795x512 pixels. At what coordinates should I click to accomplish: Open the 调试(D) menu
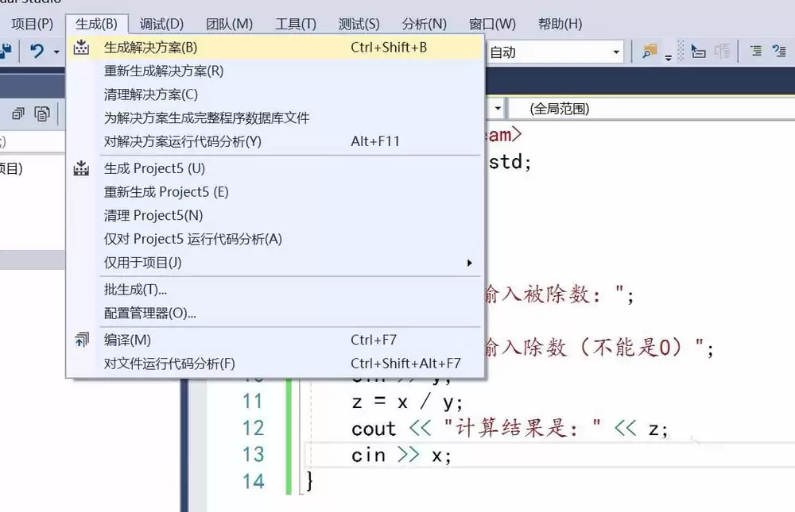(x=161, y=24)
